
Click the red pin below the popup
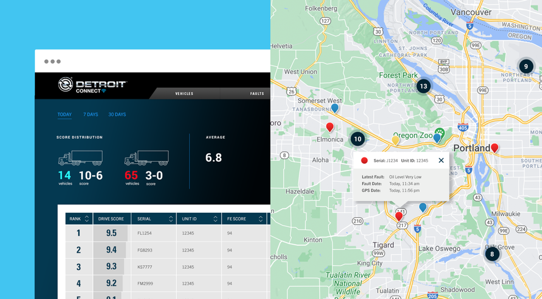tap(399, 216)
